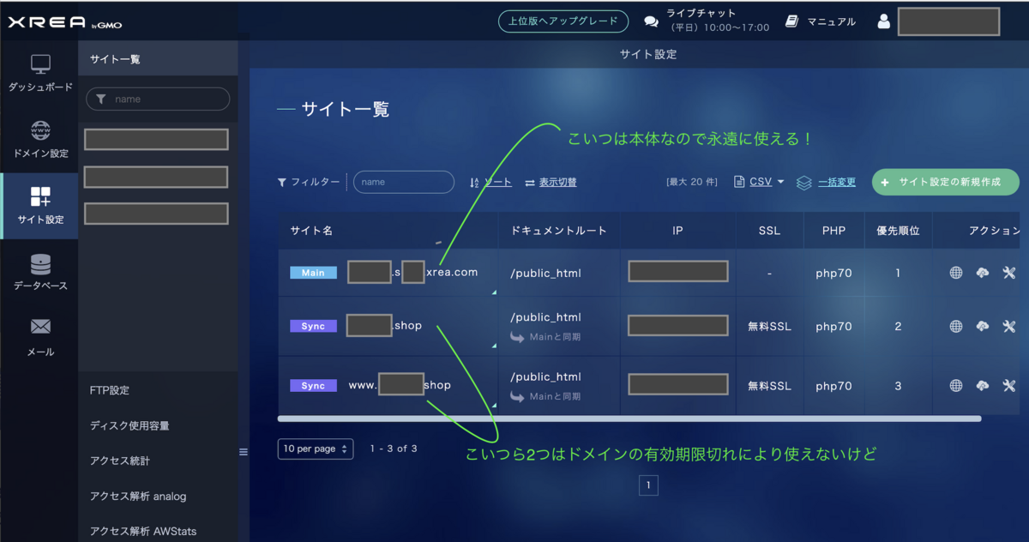The height and width of the screenshot is (542, 1029).
Task: Toggle sort order using ソート
Action: tap(501, 183)
